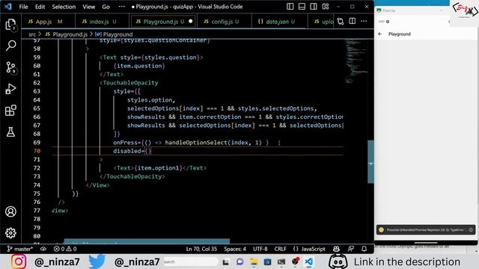Open the Search view in activity bar
This screenshot has width=479, height=269.
10,46
